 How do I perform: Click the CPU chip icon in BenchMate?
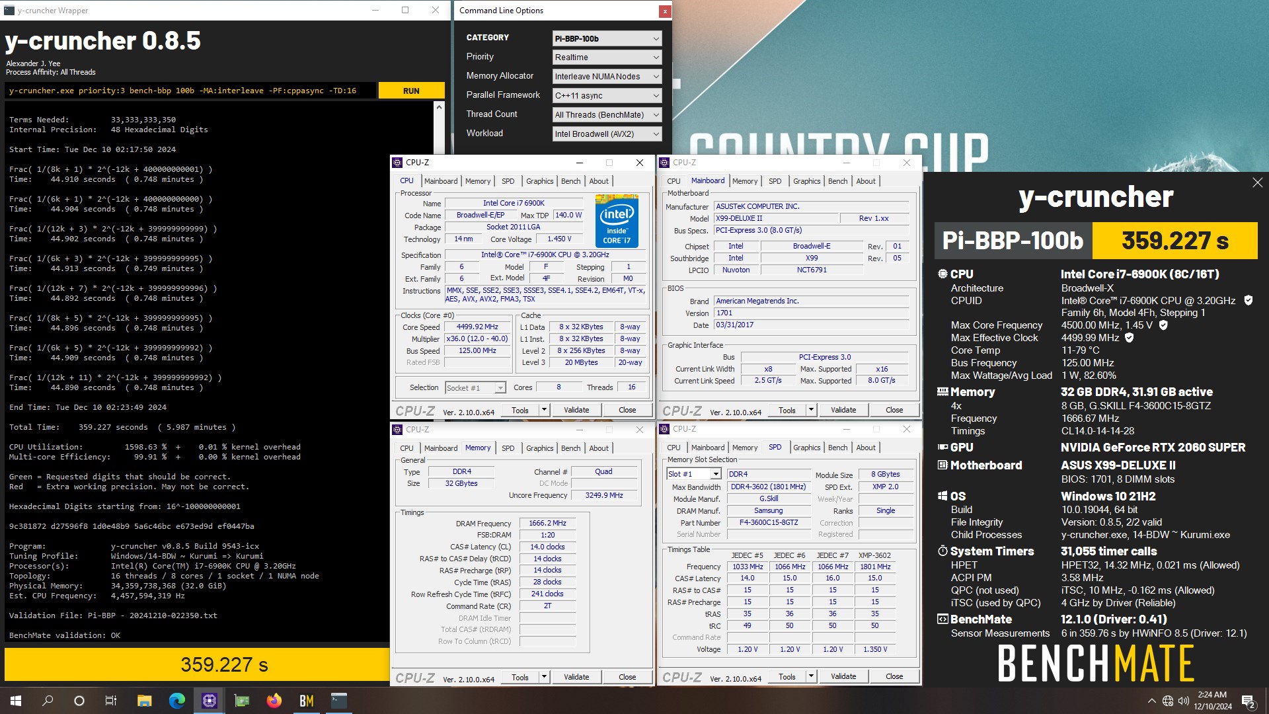pyautogui.click(x=942, y=274)
